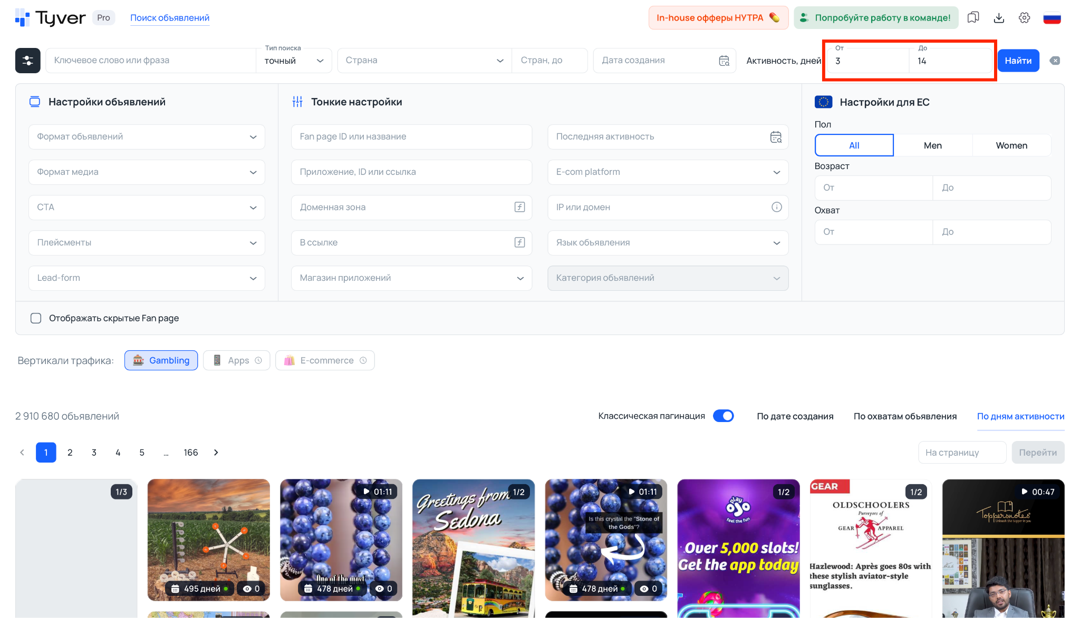Select Women gender option
Image resolution: width=1080 pixels, height=618 pixels.
click(x=1011, y=145)
